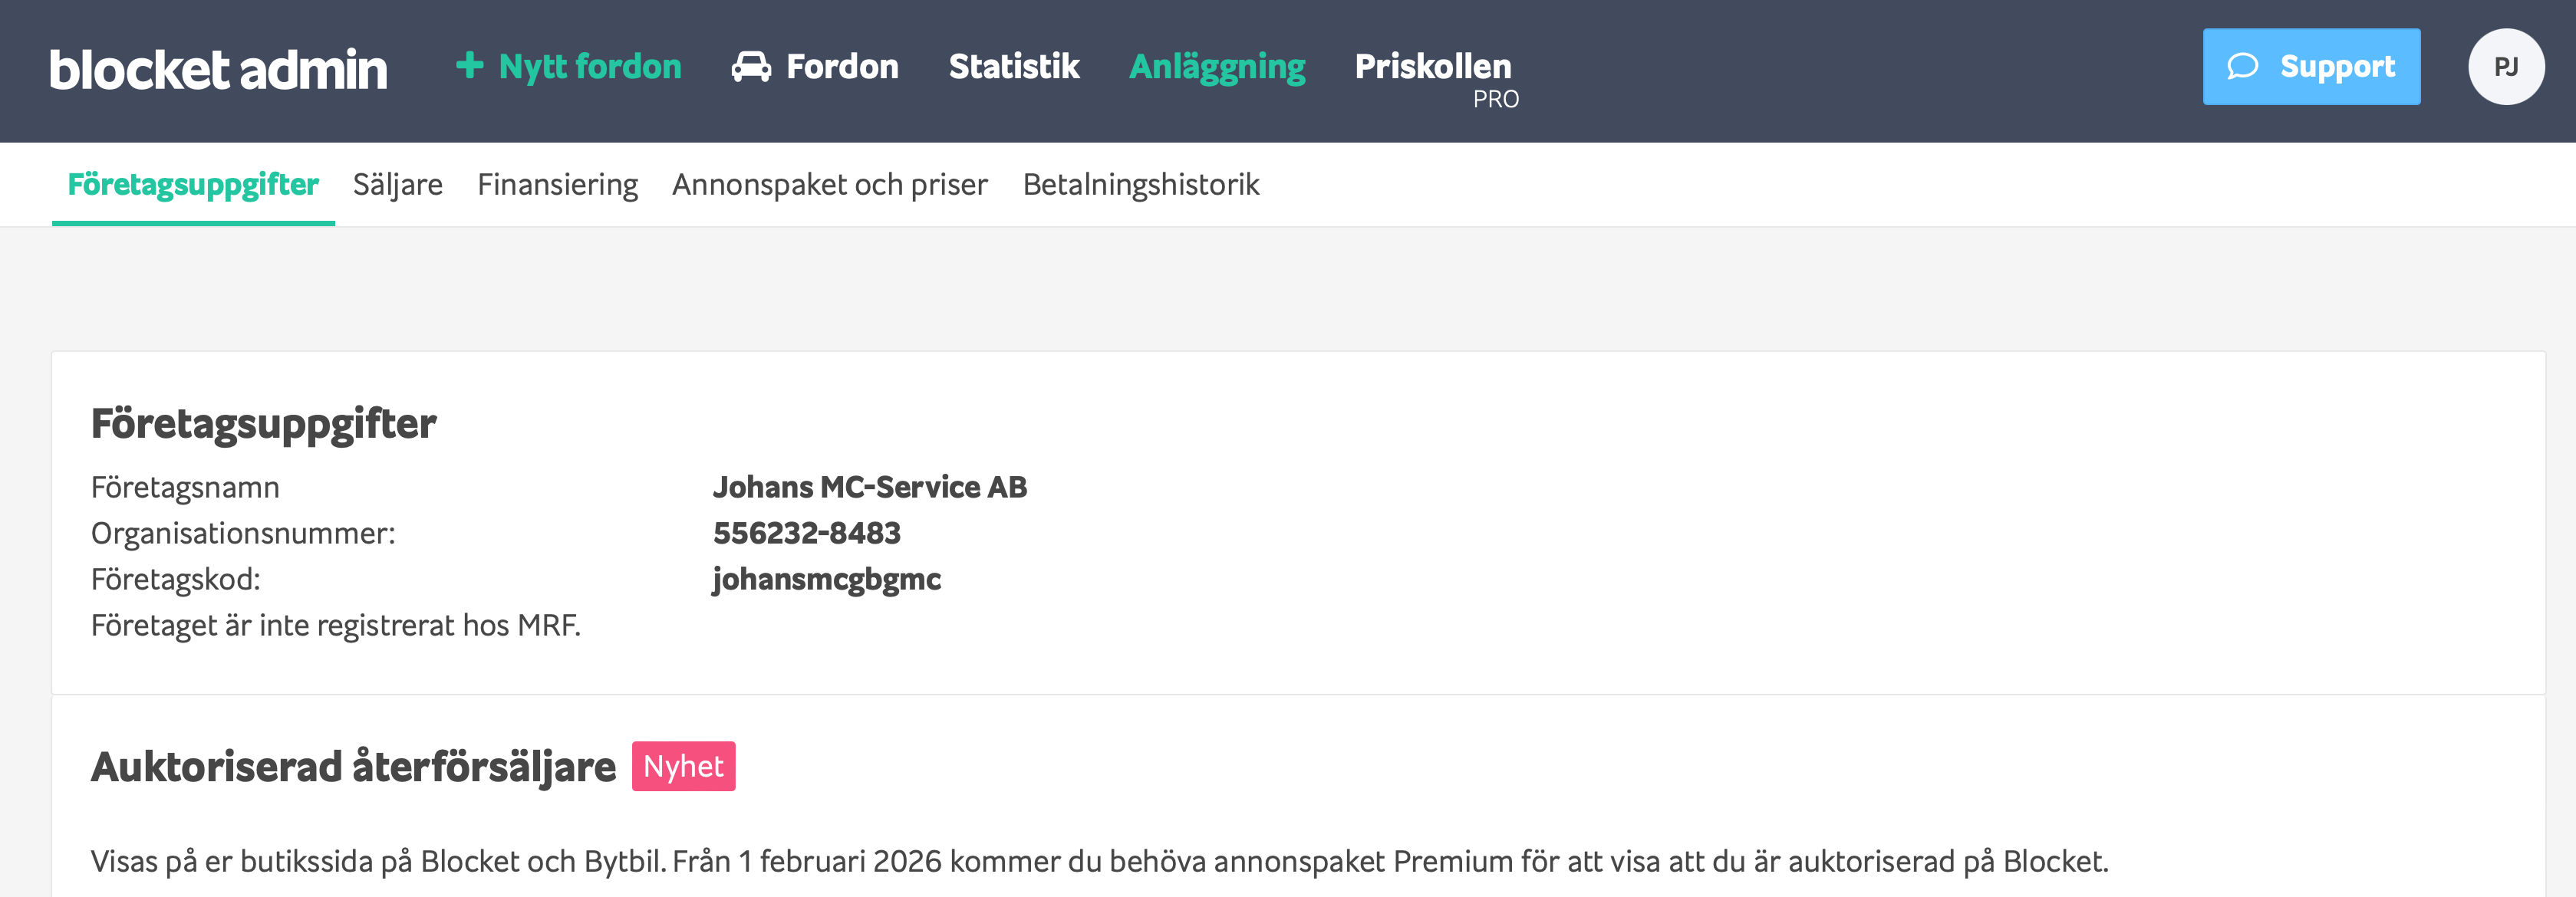
Task: Click the car icon next to Fordon
Action: coord(751,67)
